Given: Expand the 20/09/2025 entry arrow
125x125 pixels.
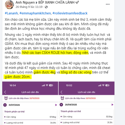Looking at the screenshot, I should 113,105.
